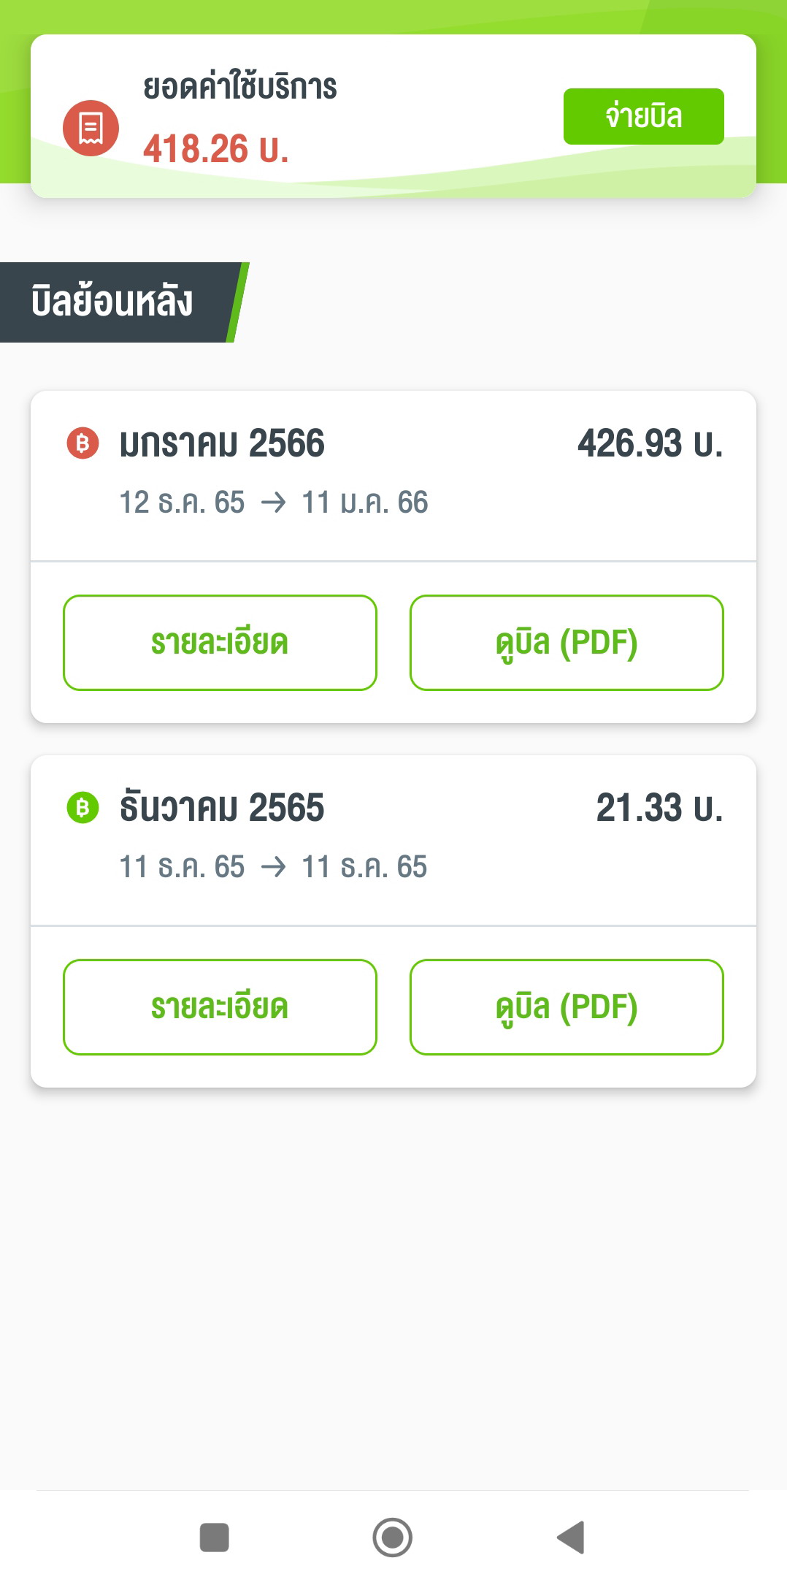Tap the 21.33 บ. bill amount
Screen dimensions: 787x1585
tap(659, 808)
